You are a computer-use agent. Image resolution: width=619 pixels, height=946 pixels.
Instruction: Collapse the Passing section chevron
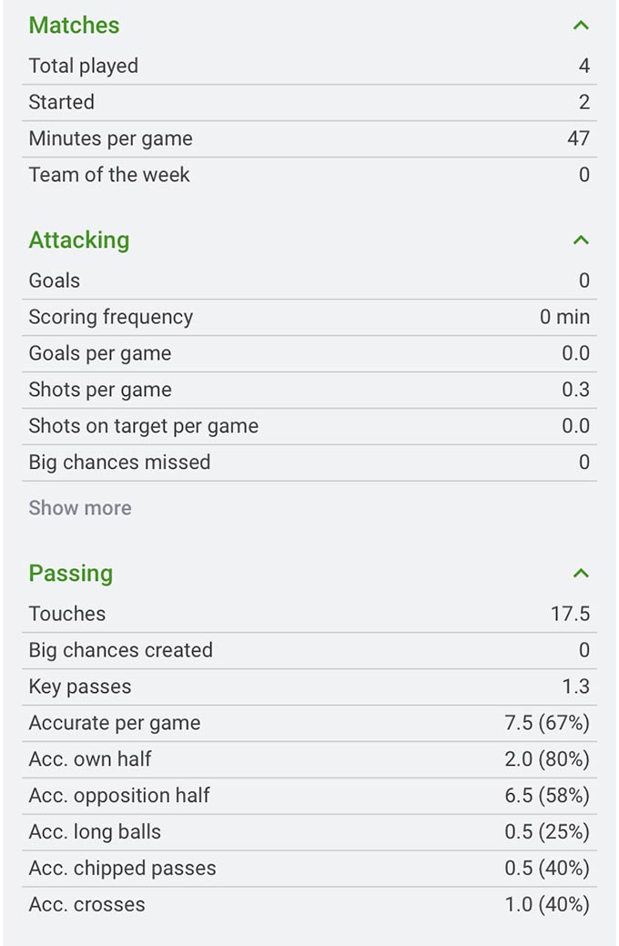[x=581, y=574]
